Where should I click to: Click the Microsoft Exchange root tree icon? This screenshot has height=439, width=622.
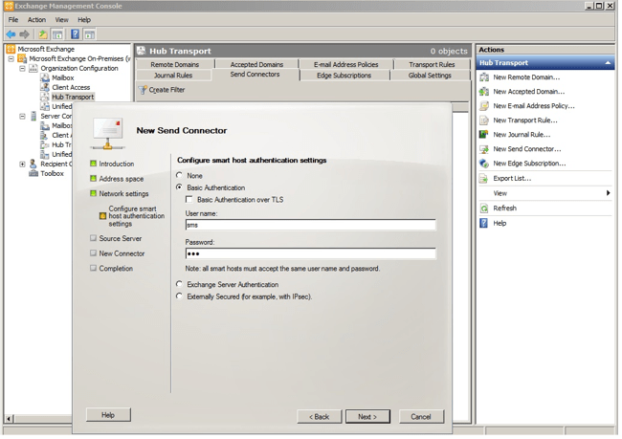click(x=11, y=49)
